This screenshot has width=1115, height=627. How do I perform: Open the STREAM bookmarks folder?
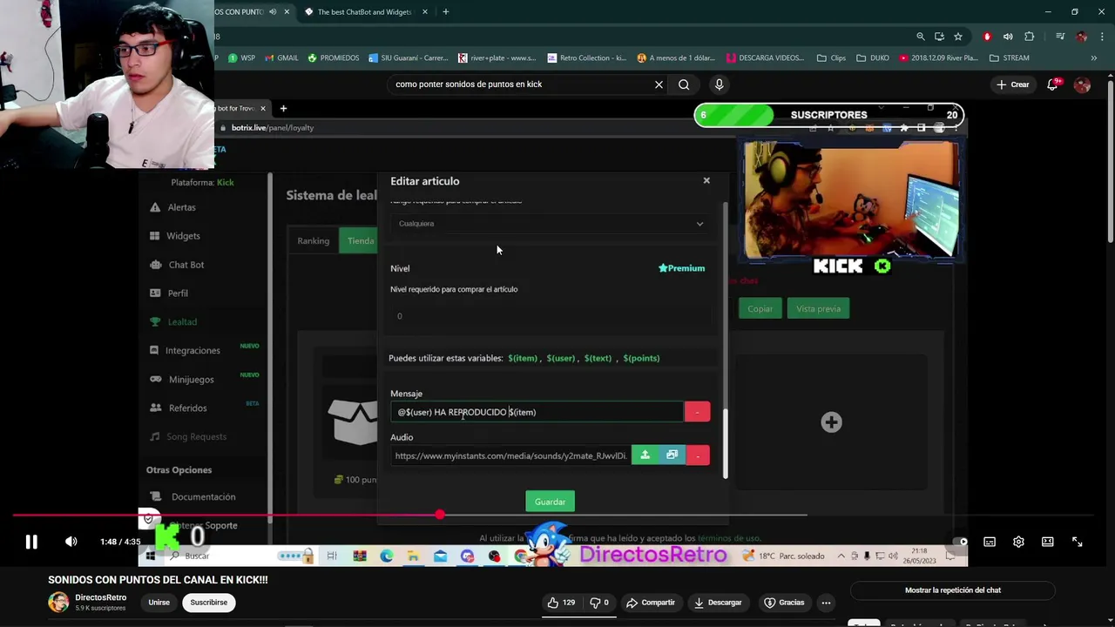(1010, 58)
